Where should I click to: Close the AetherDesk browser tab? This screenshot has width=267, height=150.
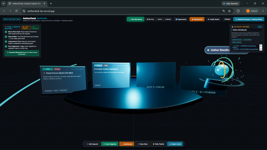[x=44, y=3]
